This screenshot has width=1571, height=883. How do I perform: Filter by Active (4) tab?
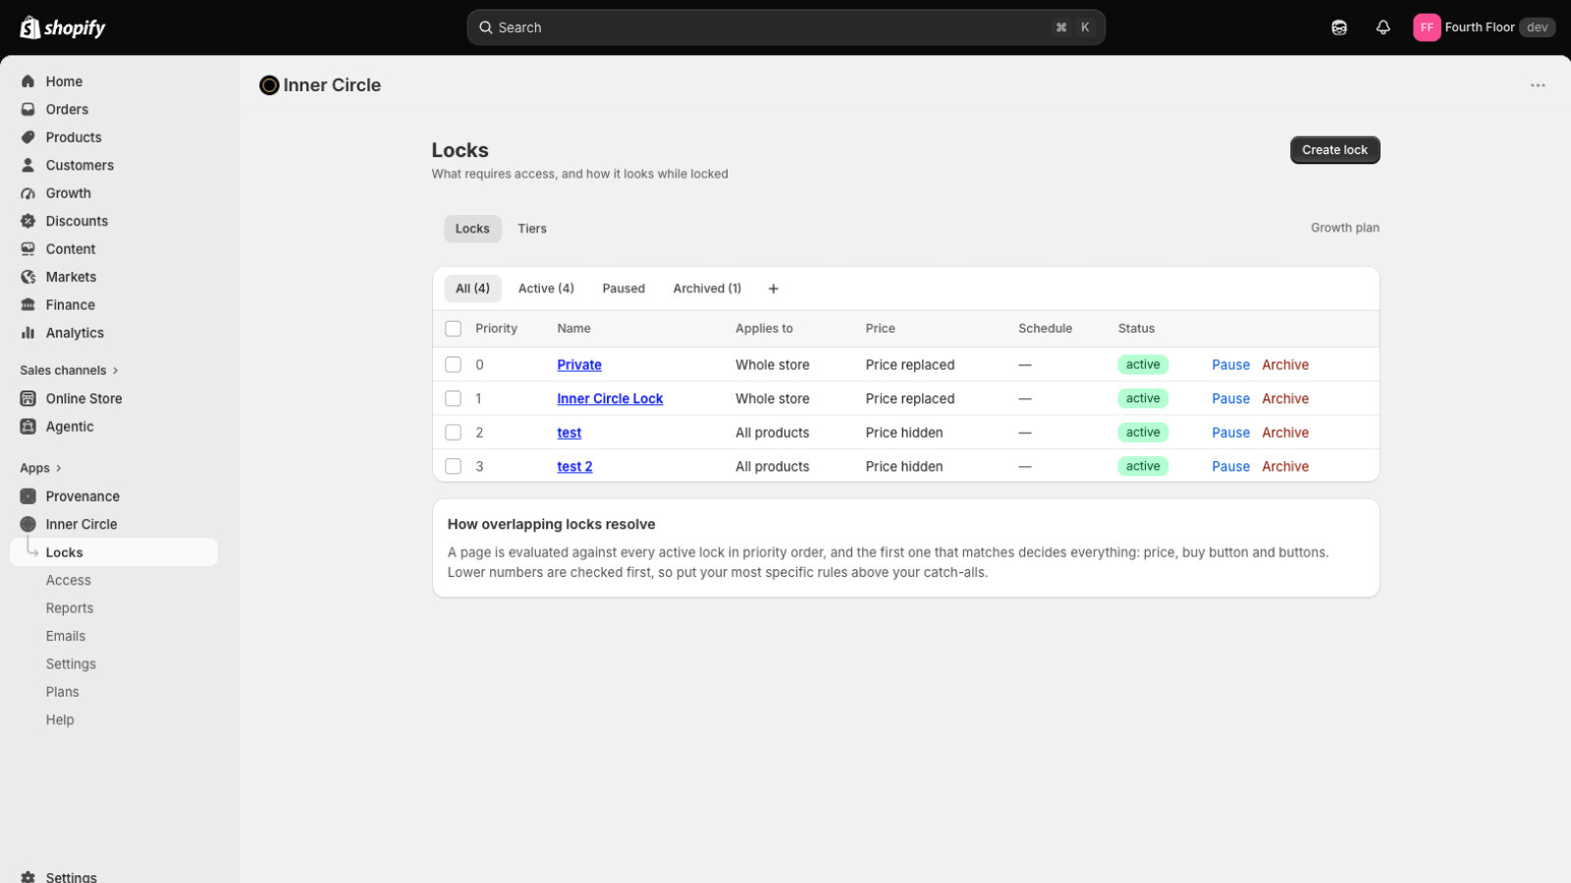[x=546, y=288]
